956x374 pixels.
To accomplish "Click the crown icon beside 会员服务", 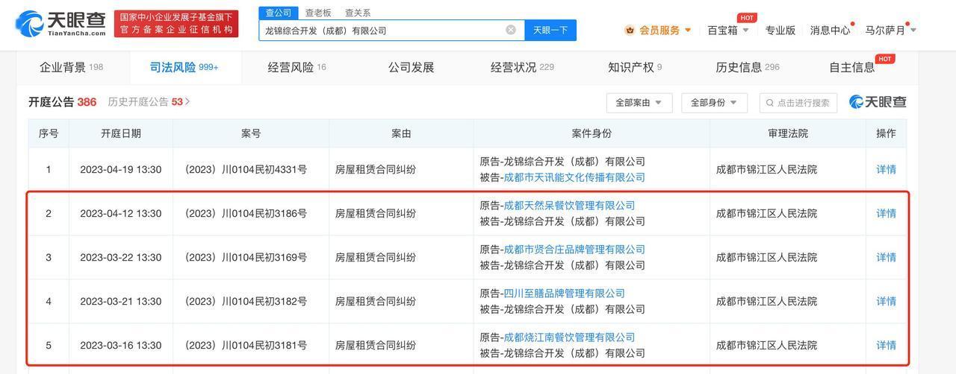I will pyautogui.click(x=630, y=31).
